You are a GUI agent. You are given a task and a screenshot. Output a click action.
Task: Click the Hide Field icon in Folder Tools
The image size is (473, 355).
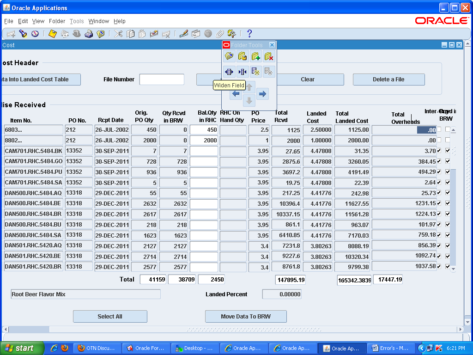click(x=269, y=72)
